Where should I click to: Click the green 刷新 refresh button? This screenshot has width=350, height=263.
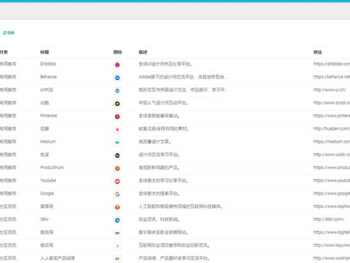(9, 33)
